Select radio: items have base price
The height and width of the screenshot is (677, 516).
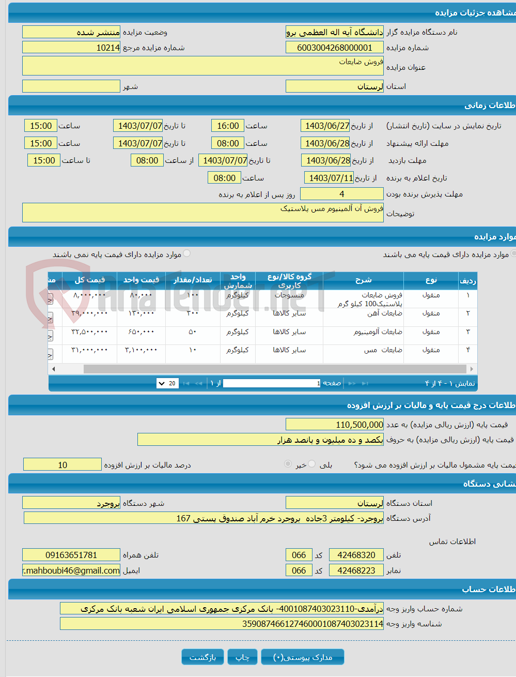coord(513,253)
